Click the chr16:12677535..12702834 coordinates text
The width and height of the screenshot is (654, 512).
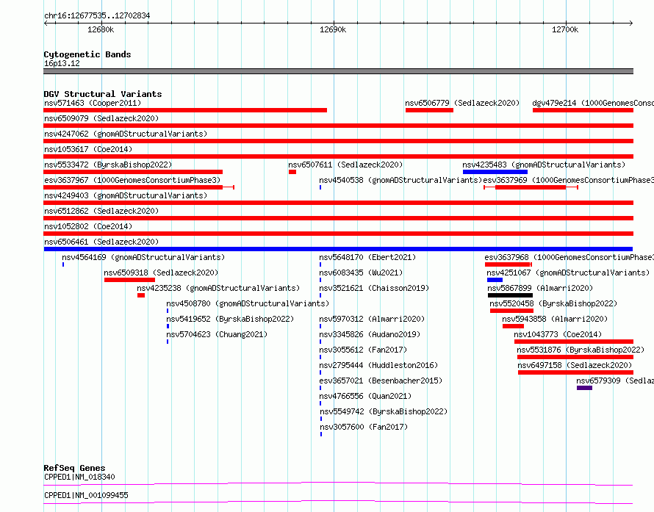point(97,15)
